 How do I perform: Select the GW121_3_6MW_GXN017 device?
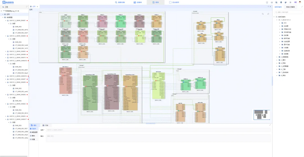pyautogui.click(x=18, y=119)
